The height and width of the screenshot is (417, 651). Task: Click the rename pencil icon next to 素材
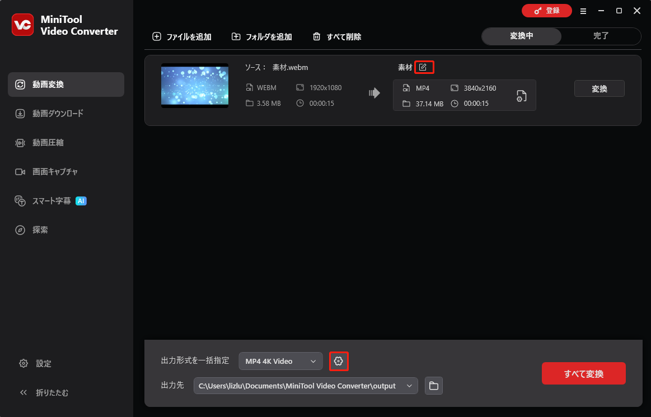(424, 67)
